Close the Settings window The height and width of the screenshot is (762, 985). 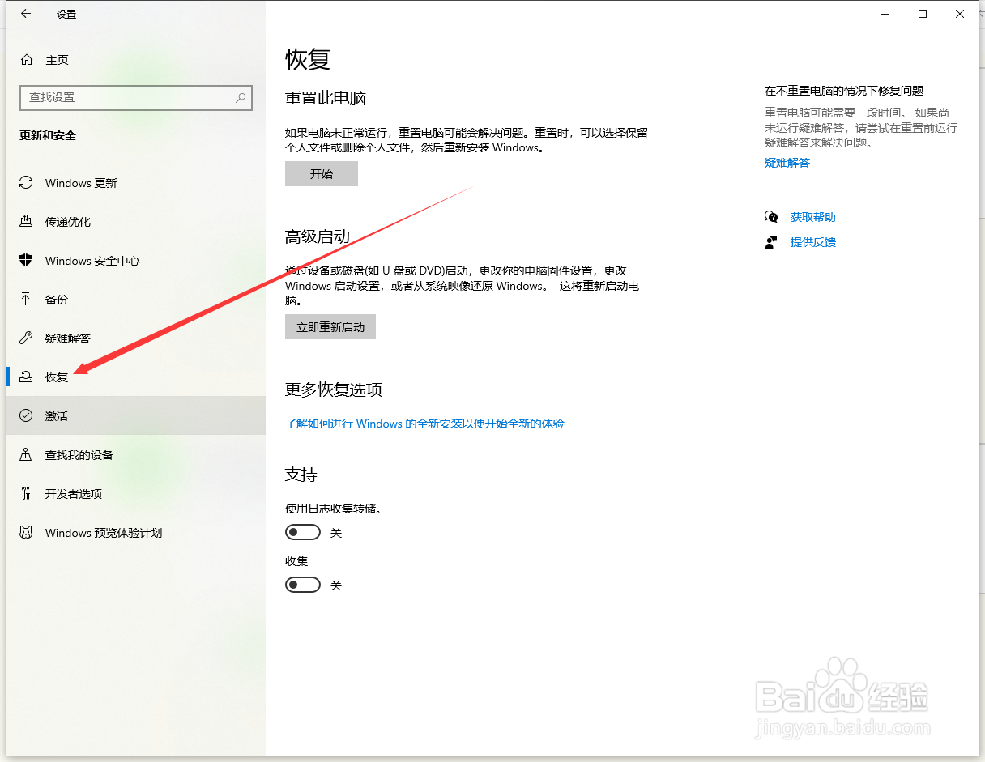[x=960, y=14]
